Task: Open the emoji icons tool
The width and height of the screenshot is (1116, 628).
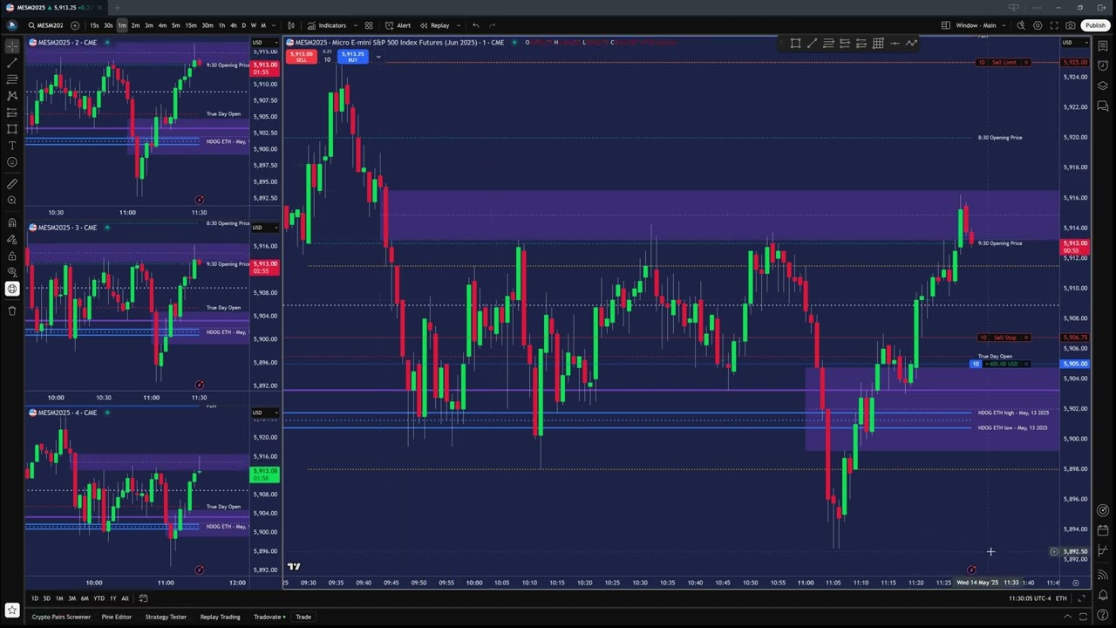Action: (12, 162)
